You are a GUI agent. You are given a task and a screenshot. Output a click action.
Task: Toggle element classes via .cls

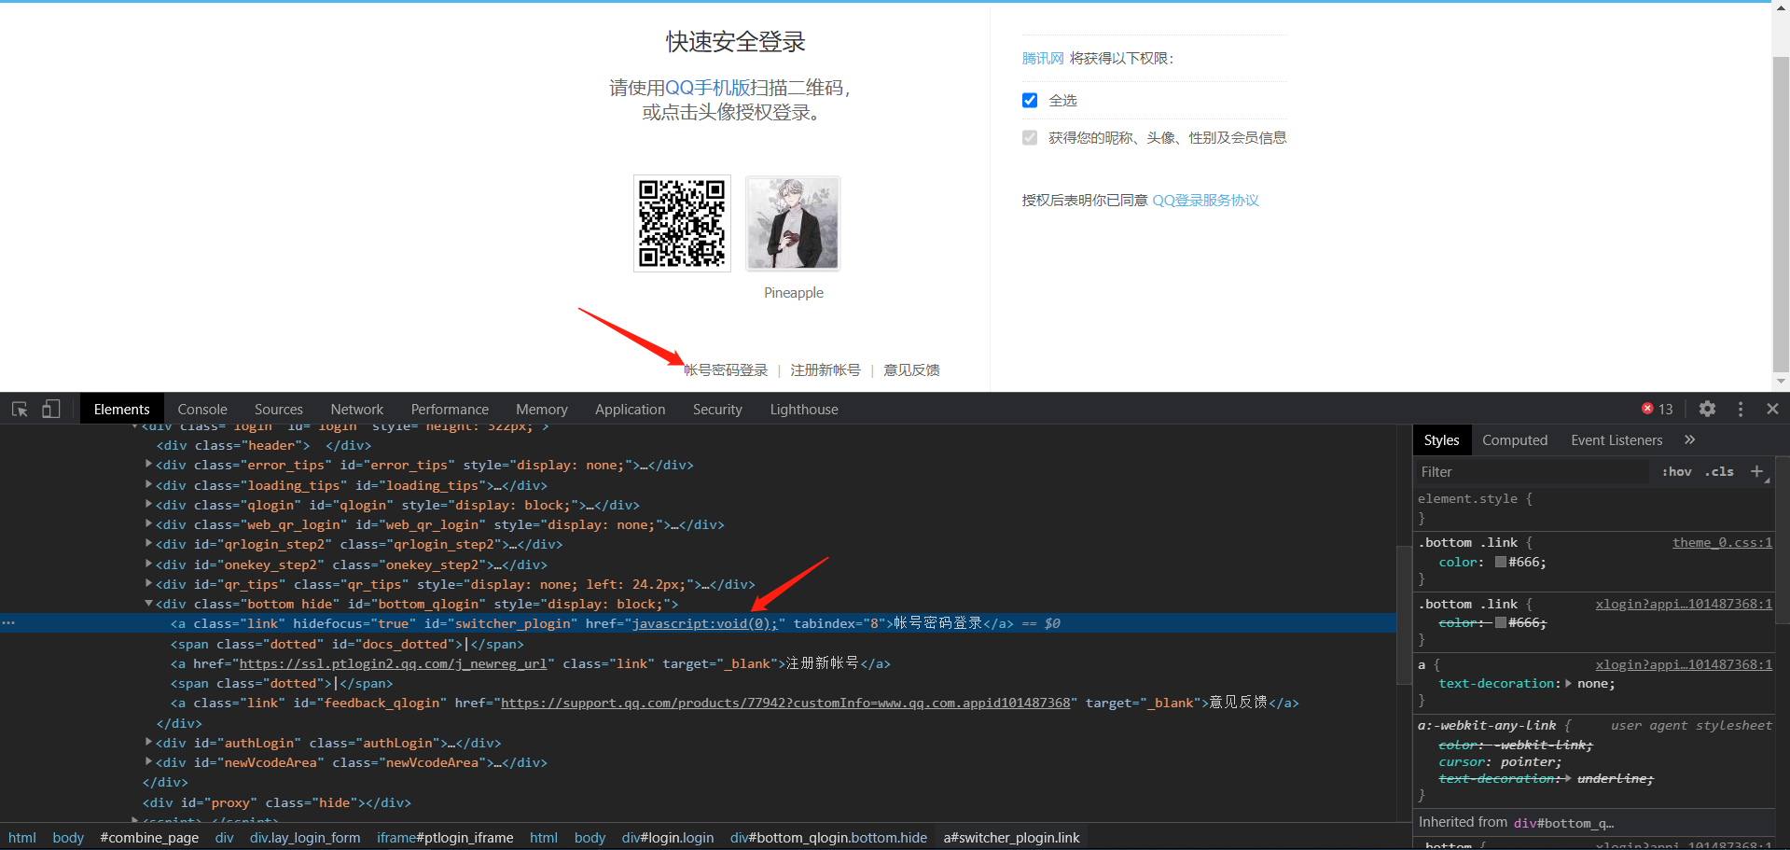click(x=1719, y=471)
